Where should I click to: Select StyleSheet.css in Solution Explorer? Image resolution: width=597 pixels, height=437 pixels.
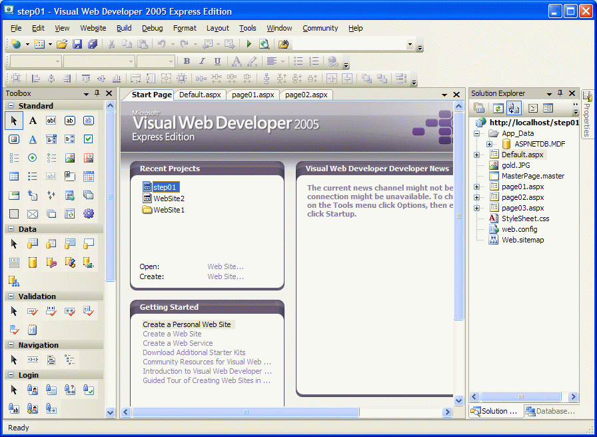525,218
